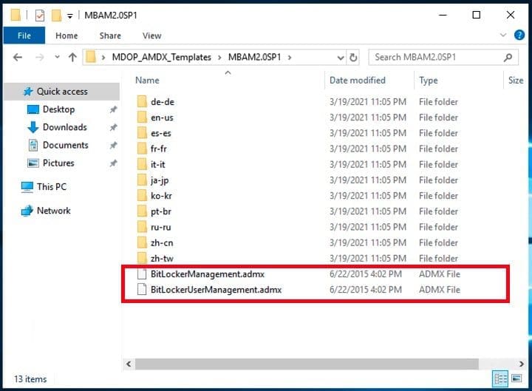Viewport: 532px width, 391px height.
Task: Open Customize Quick Access Toolbar dropdown
Action: (69, 16)
